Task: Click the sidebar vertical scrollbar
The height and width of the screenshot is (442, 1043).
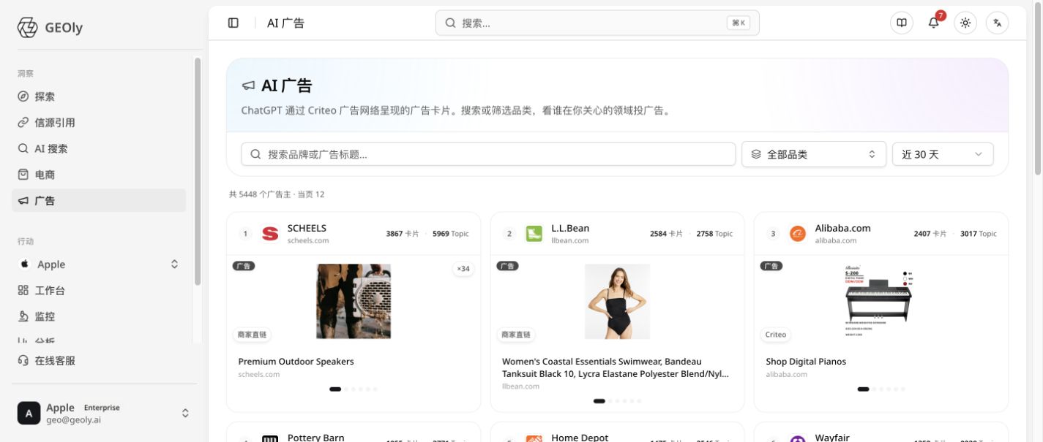Action: pos(198,172)
